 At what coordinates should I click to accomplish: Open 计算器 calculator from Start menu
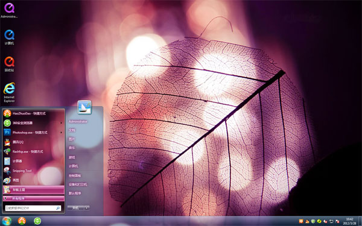pyautogui.click(x=33, y=161)
